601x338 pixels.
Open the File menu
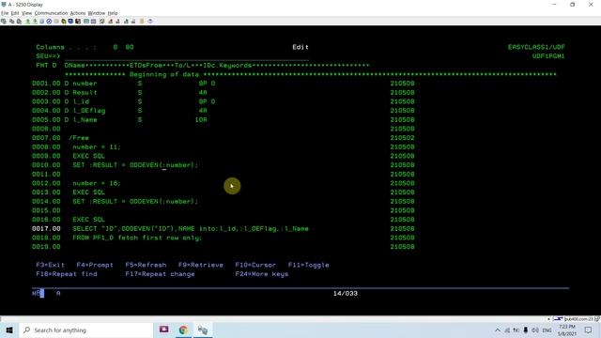click(5, 13)
